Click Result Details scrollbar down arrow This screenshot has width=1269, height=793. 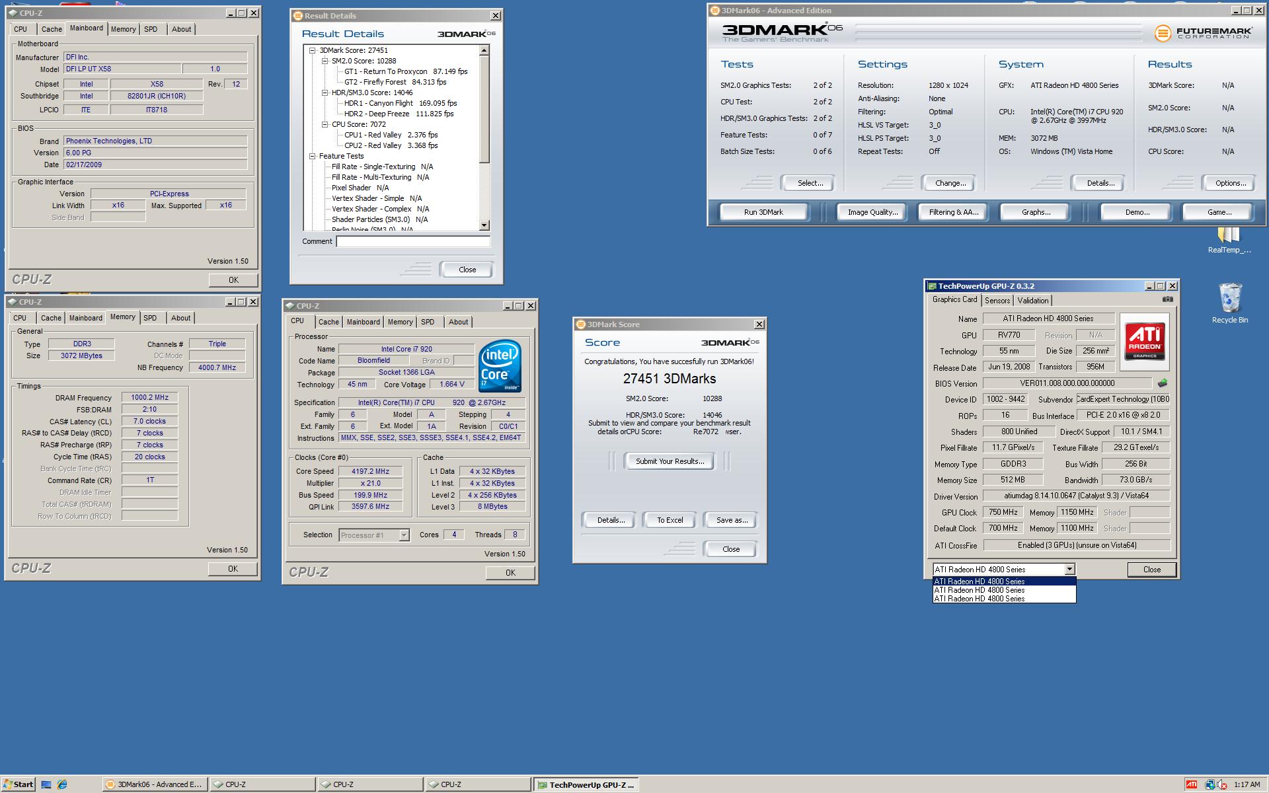coord(484,225)
